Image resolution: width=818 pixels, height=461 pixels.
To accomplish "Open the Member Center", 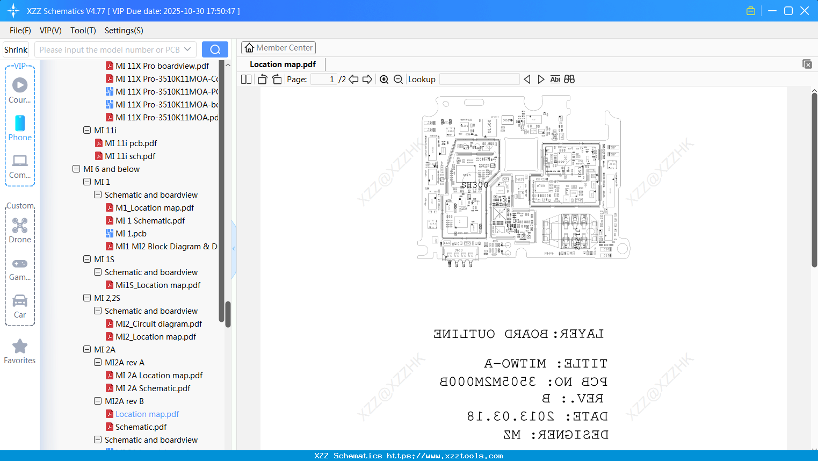I will pyautogui.click(x=278, y=47).
